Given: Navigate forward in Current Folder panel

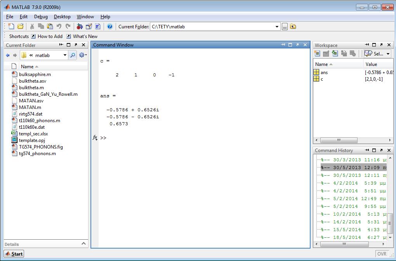Looking at the screenshot, I should [x=15, y=55].
